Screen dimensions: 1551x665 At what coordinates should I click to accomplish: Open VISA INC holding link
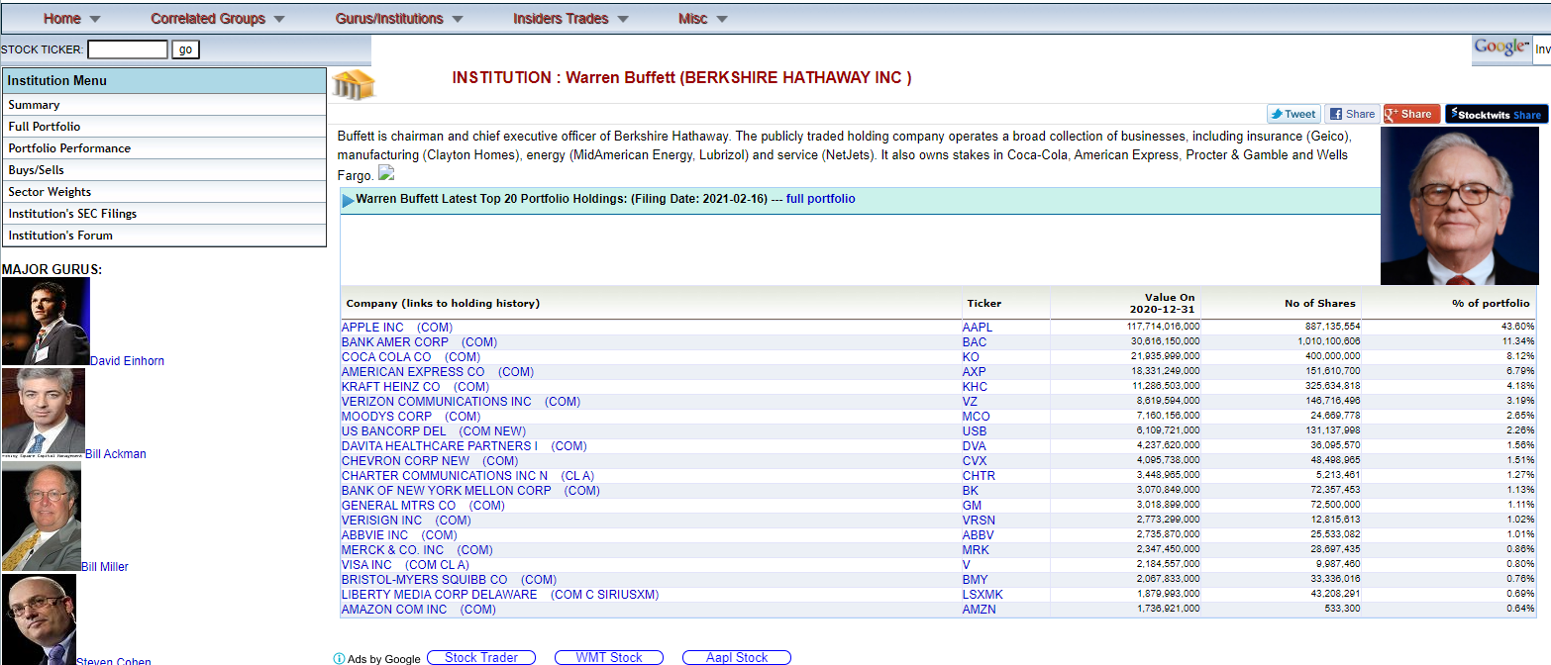[x=405, y=565]
